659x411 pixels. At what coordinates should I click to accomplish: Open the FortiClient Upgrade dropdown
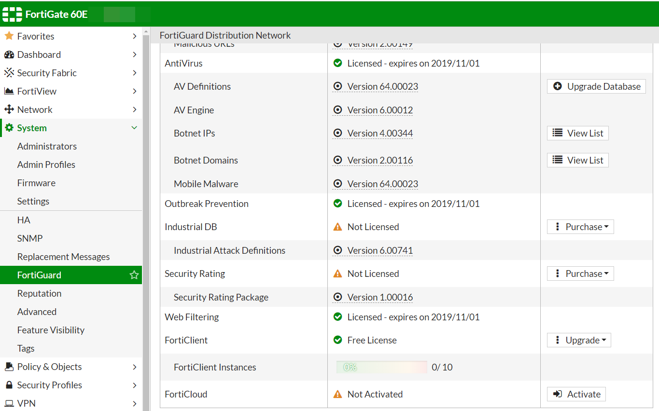click(x=579, y=340)
